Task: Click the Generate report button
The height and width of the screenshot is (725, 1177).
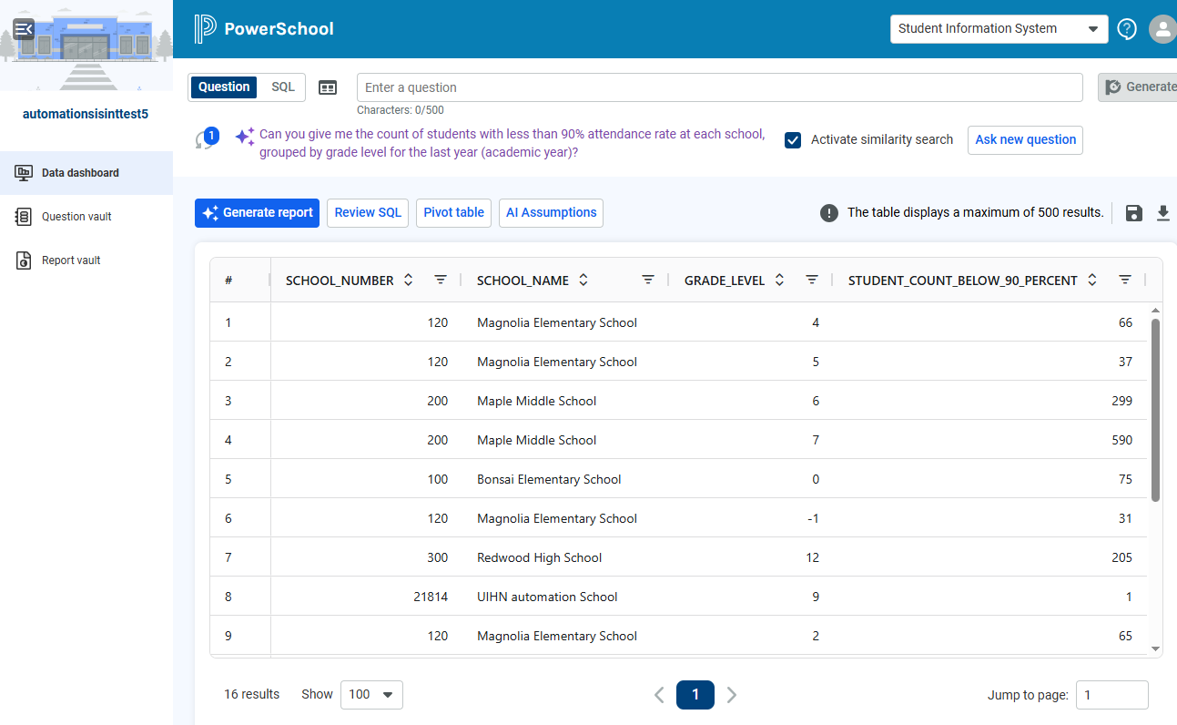Action: click(257, 213)
